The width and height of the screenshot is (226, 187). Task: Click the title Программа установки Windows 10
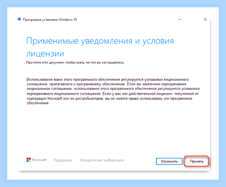click(x=50, y=19)
